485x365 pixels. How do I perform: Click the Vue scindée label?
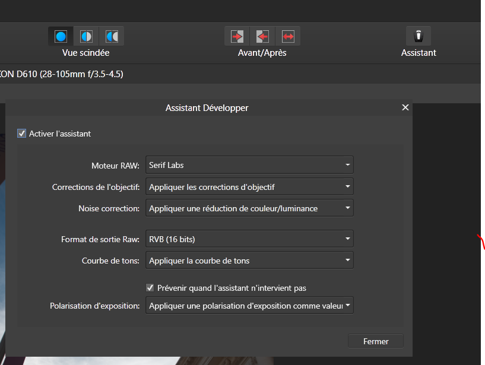click(85, 53)
